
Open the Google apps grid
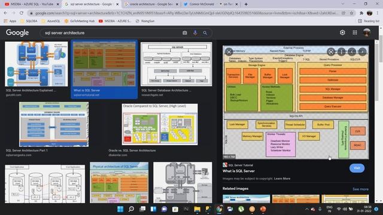pyautogui.click(x=355, y=32)
